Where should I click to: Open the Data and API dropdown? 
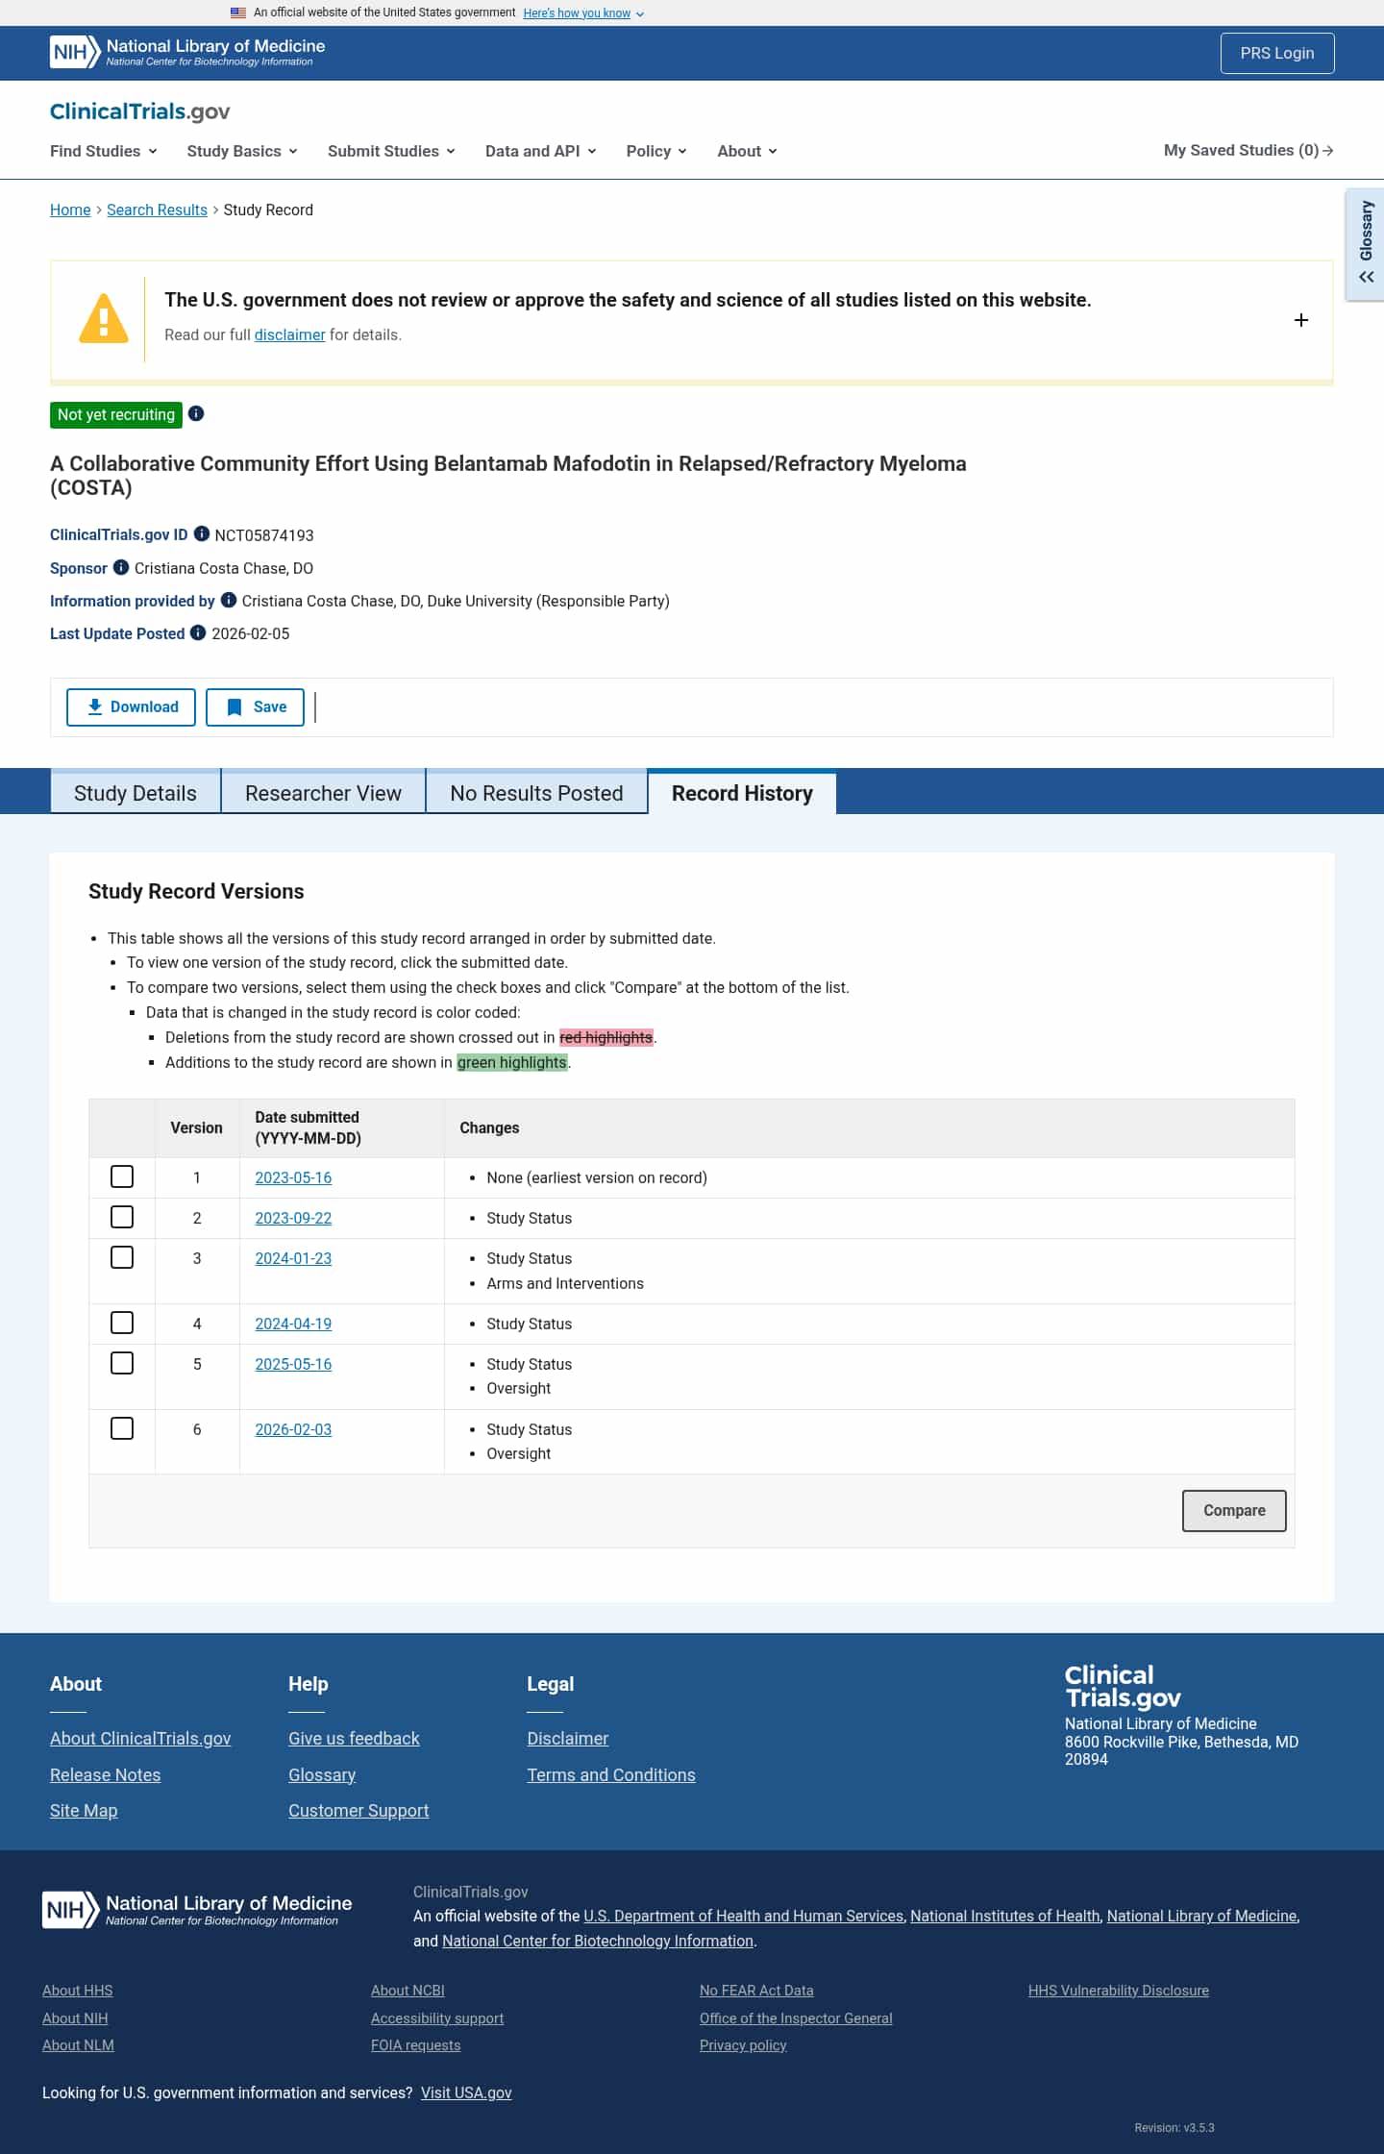point(540,151)
